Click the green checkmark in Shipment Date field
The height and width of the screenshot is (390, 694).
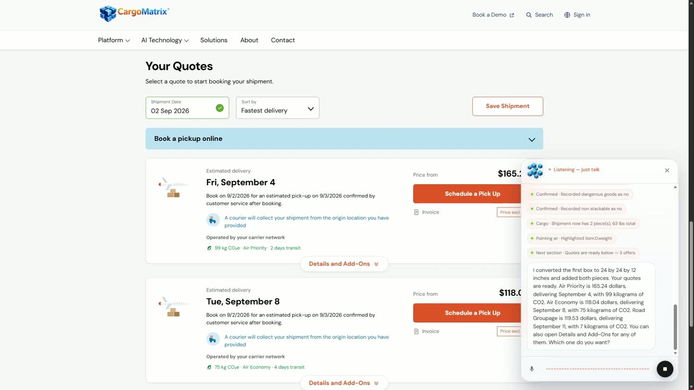tap(220, 108)
